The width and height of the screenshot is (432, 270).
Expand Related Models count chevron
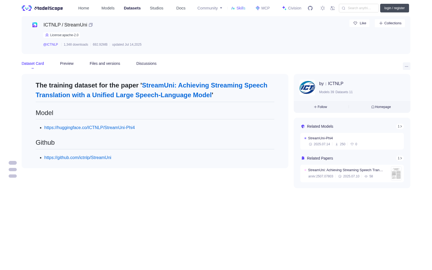tap(400, 126)
